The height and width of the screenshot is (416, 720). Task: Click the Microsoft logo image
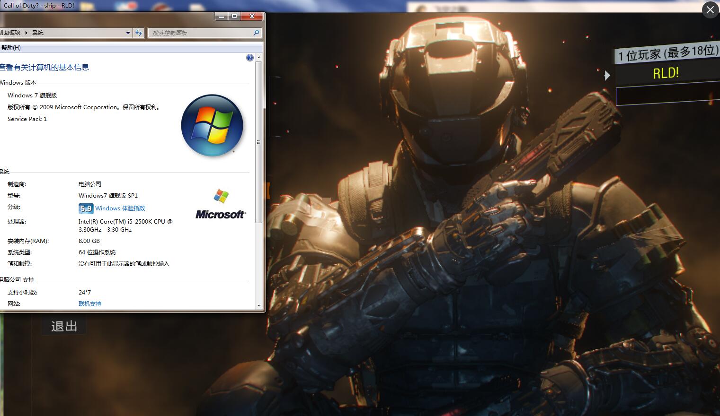[x=221, y=204]
